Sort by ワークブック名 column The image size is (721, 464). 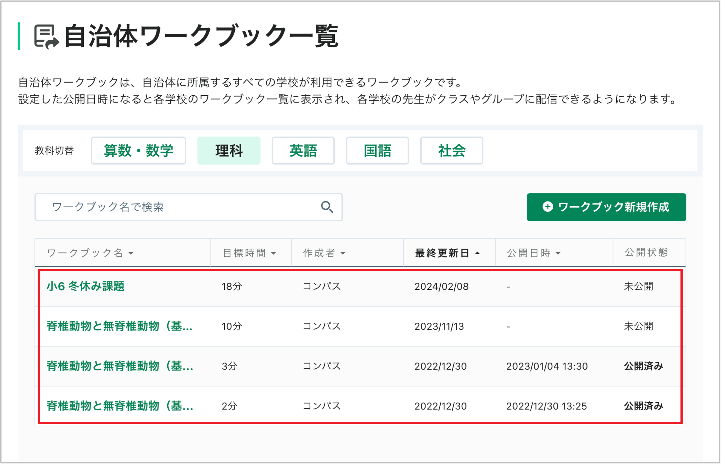click(x=90, y=253)
